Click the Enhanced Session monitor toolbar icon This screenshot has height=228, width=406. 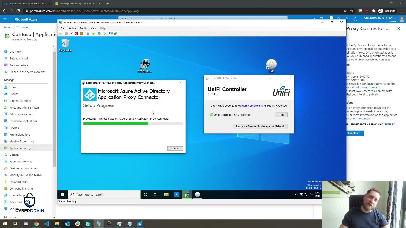(111, 34)
